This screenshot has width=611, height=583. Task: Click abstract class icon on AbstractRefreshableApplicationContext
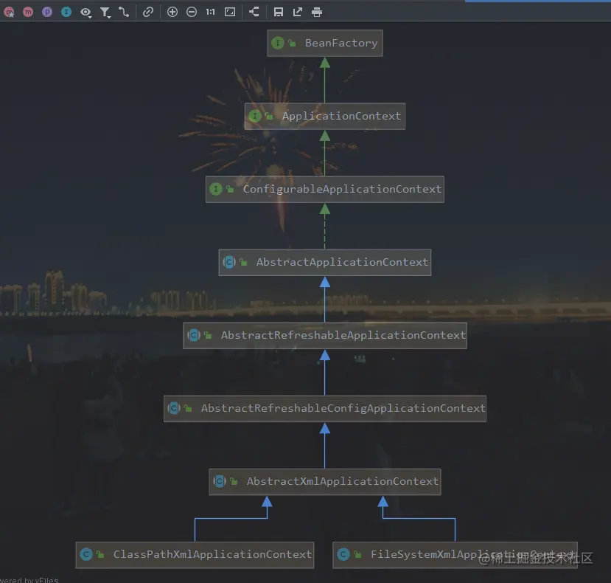click(194, 335)
